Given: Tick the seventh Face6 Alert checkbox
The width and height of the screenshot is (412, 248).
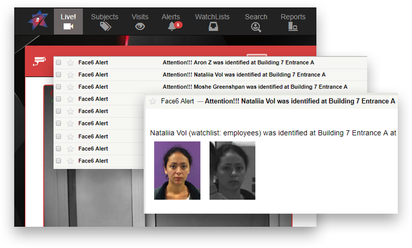Looking at the screenshot, I should [x=58, y=136].
